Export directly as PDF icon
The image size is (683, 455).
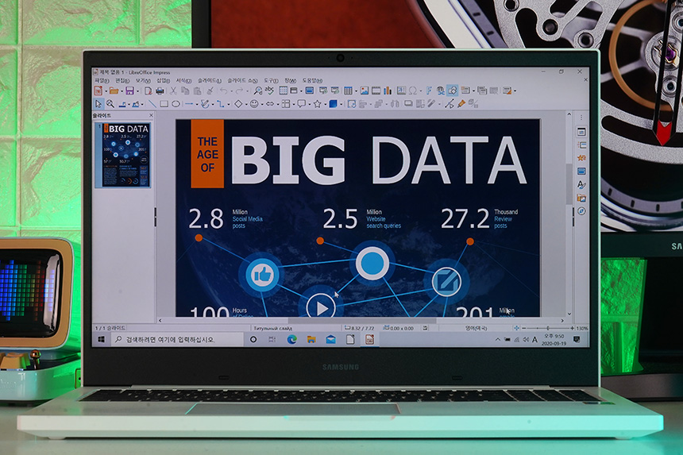(x=148, y=91)
